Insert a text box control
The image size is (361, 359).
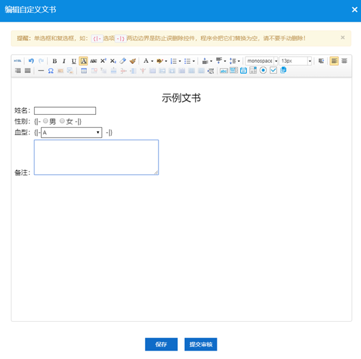pyautogui.click(x=224, y=70)
